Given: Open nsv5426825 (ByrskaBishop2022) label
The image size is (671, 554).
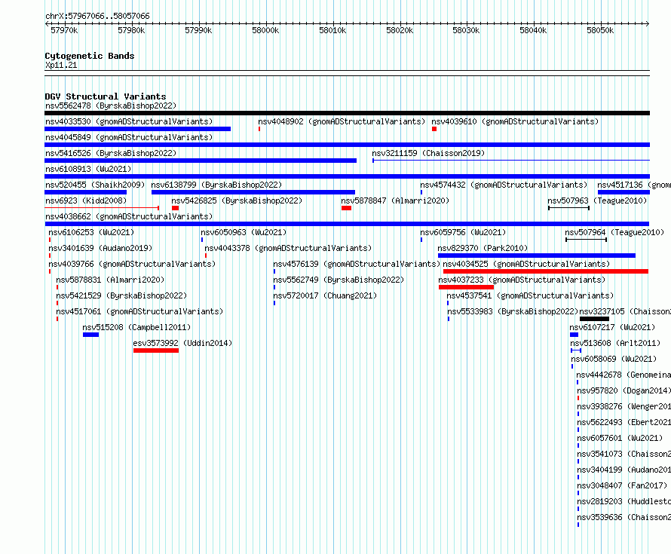Looking at the screenshot, I should coord(237,200).
